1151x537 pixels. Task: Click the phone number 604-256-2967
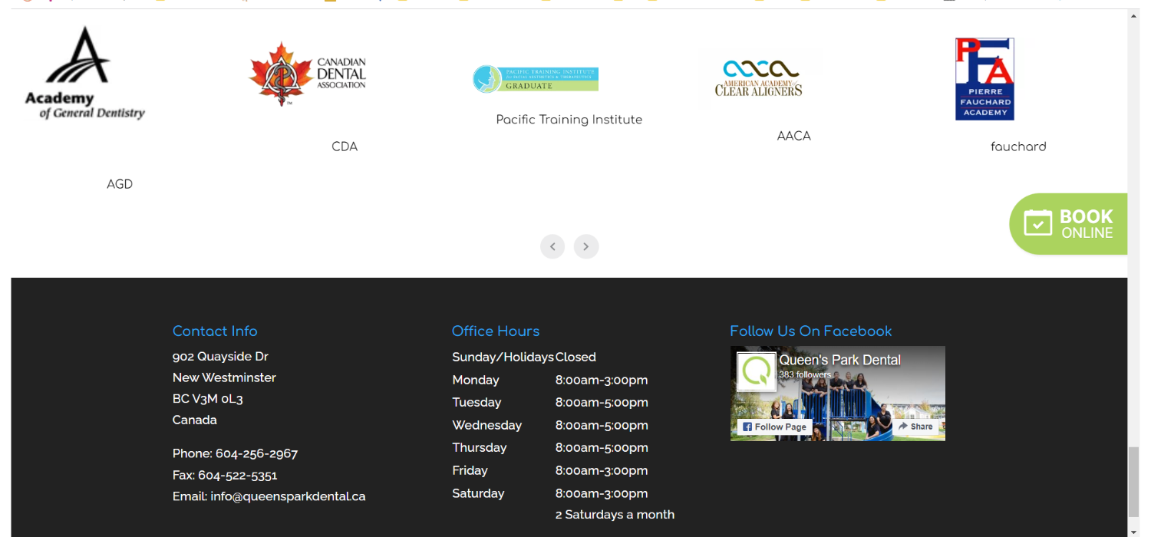click(x=256, y=453)
